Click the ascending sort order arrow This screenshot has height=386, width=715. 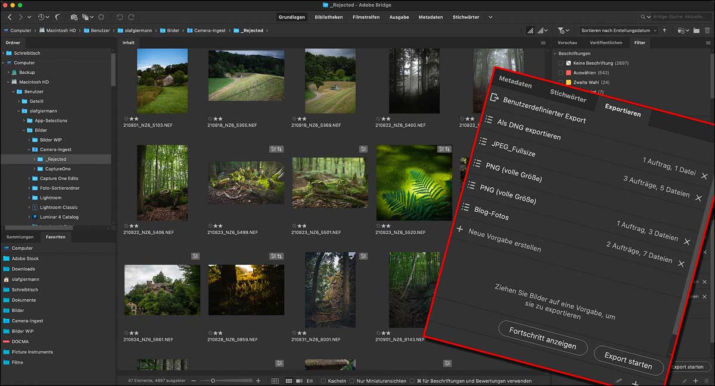coord(664,30)
